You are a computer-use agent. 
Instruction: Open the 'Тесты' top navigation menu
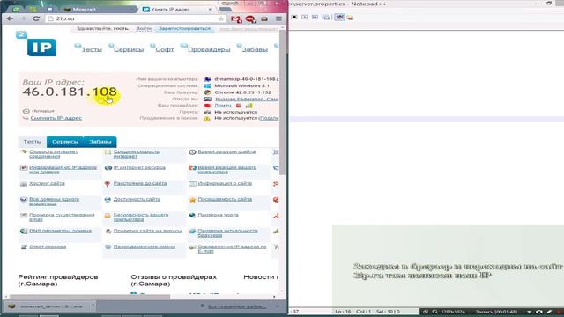(92, 49)
